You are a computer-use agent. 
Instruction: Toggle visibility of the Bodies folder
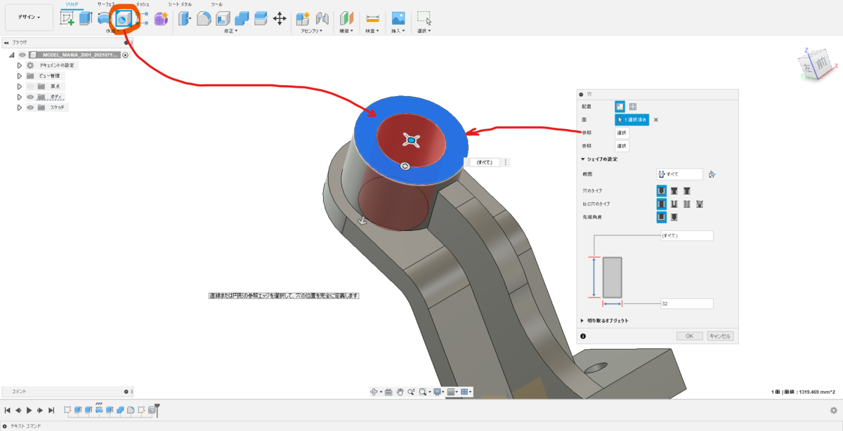tap(30, 97)
